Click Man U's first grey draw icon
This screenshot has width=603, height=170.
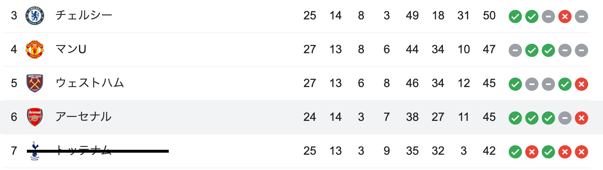515,51
